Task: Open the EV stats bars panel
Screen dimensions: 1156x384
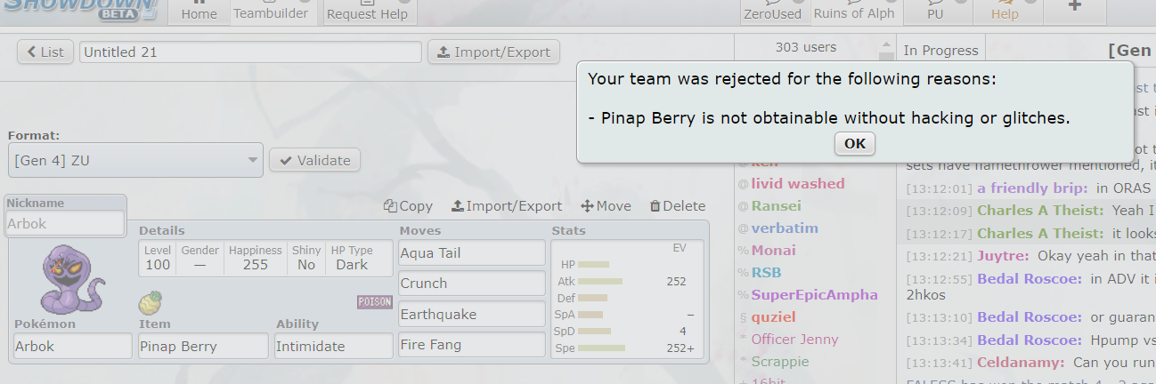Action: point(627,298)
